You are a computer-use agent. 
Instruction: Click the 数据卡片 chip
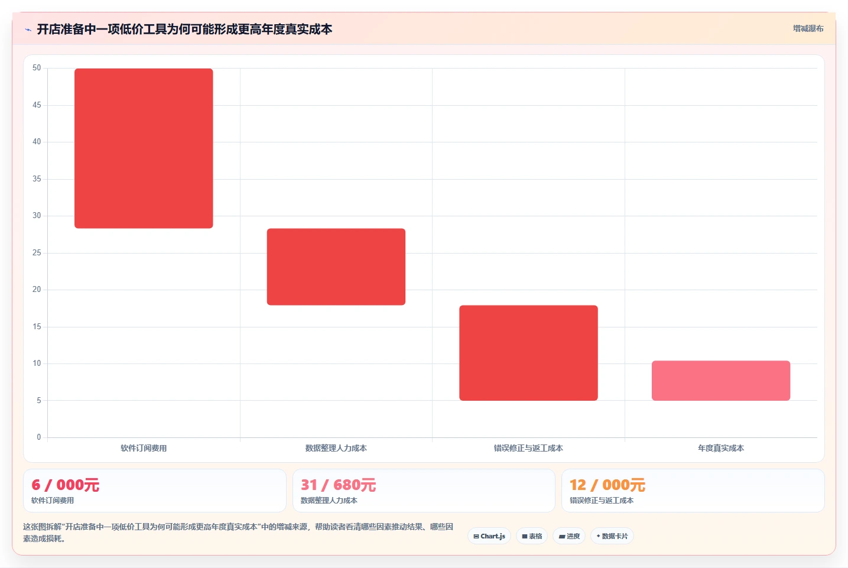(x=612, y=536)
